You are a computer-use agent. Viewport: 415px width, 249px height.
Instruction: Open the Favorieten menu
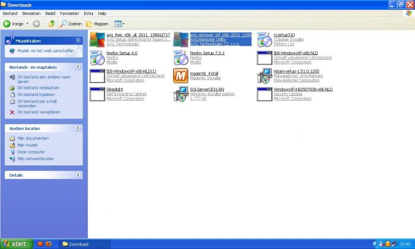click(x=69, y=13)
